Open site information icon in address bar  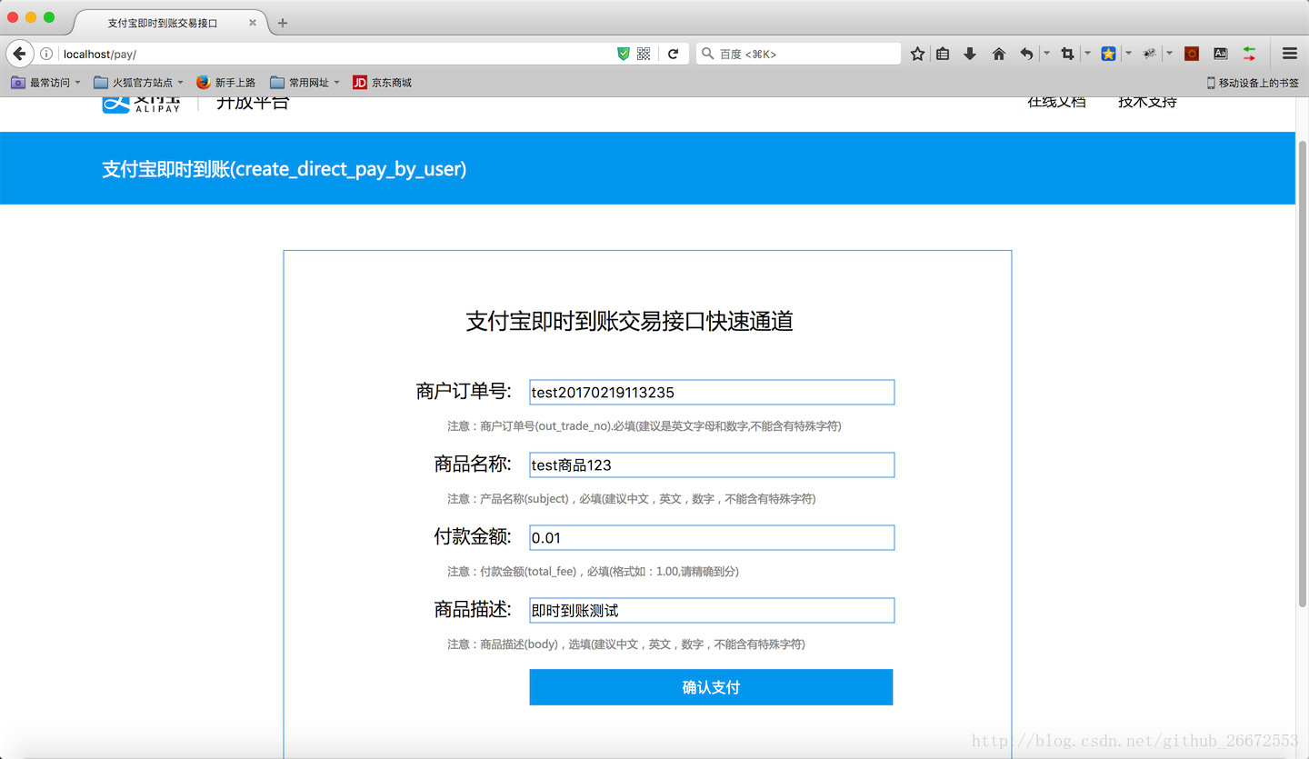coord(46,55)
